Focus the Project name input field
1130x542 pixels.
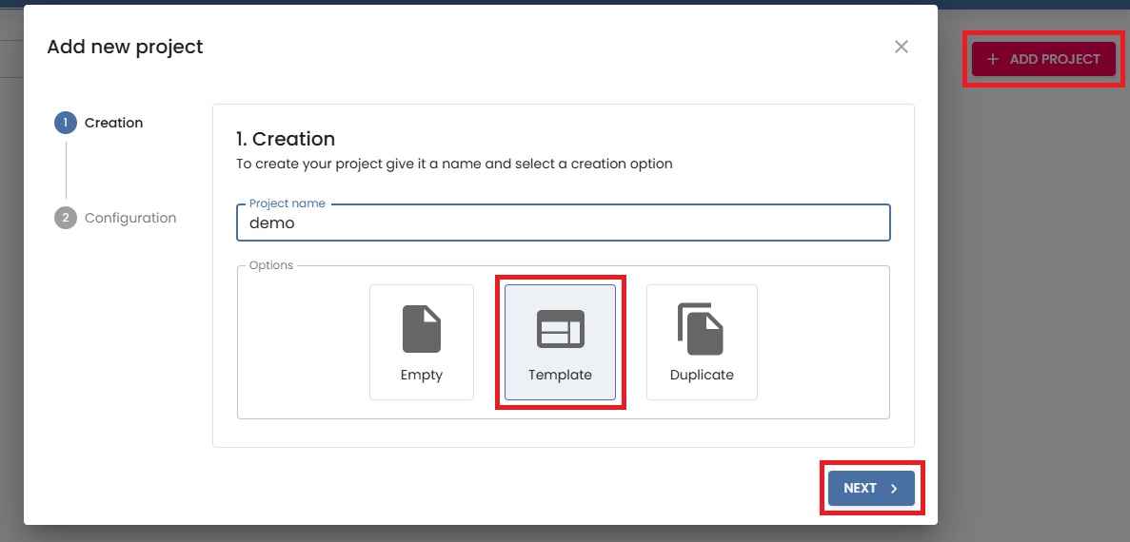(x=563, y=223)
